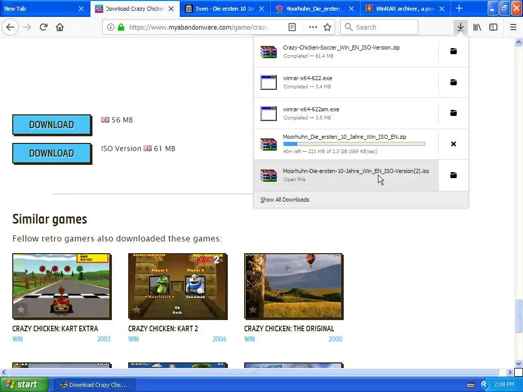Open containing folder for winrar-x64-622am.exe
This screenshot has height=392, width=523.
[x=454, y=113]
